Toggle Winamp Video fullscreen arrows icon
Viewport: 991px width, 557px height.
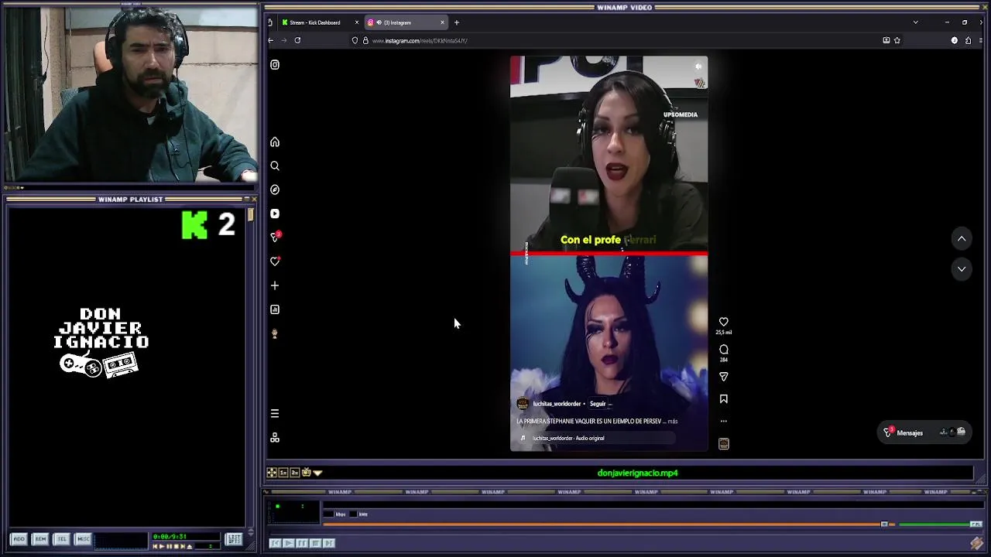pyautogui.click(x=272, y=473)
